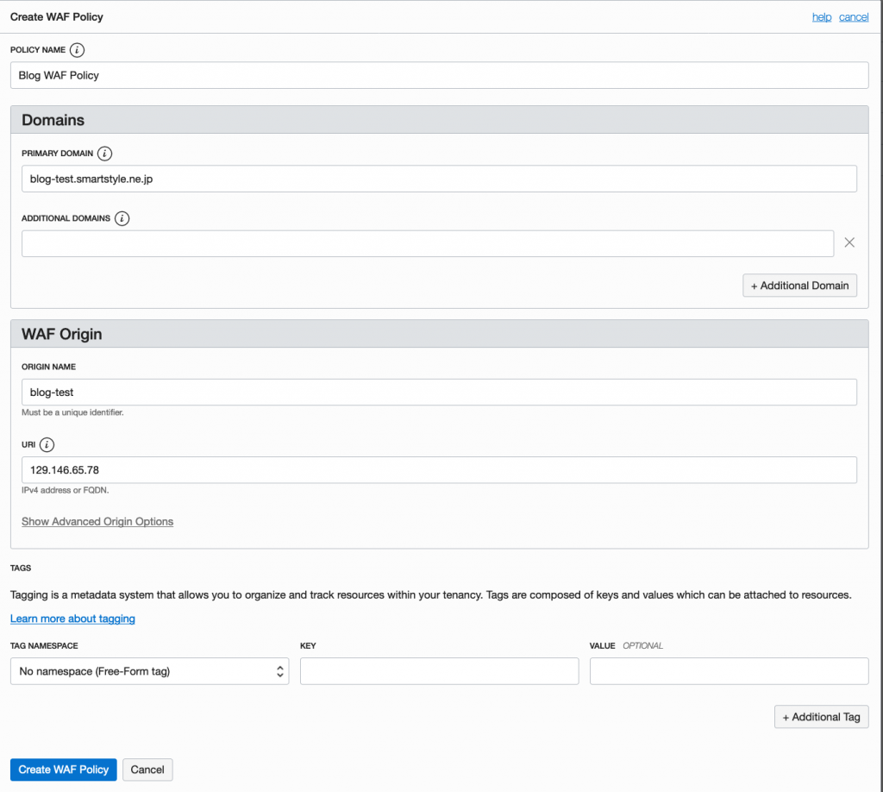Open the help link
The image size is (883, 792).
[822, 17]
